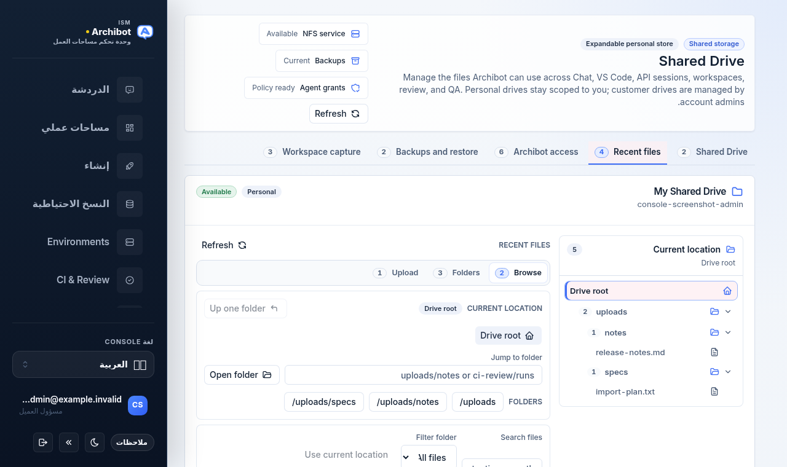Jump to /uploads/notes folder chip
Image resolution: width=787 pixels, height=467 pixels.
408,402
